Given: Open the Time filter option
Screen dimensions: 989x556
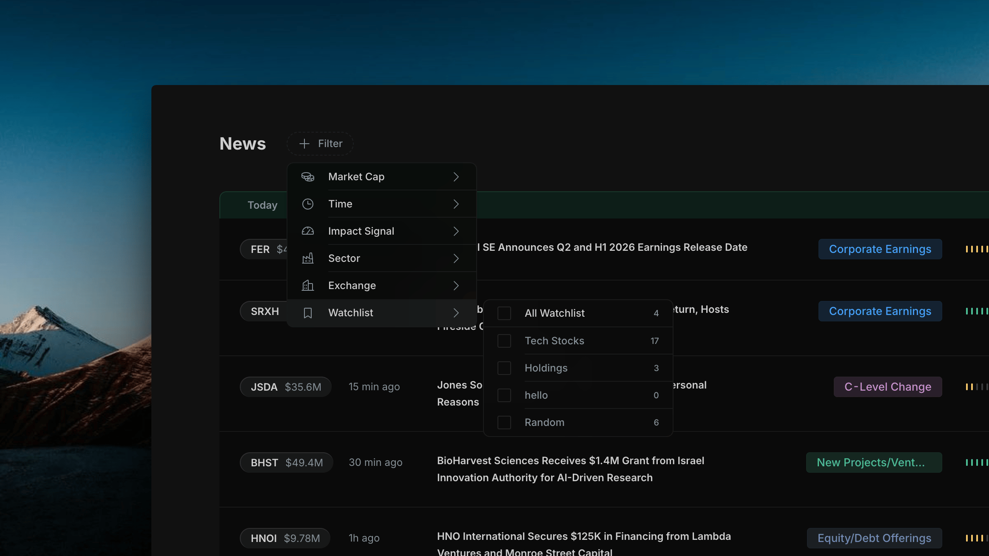Looking at the screenshot, I should pyautogui.click(x=382, y=204).
